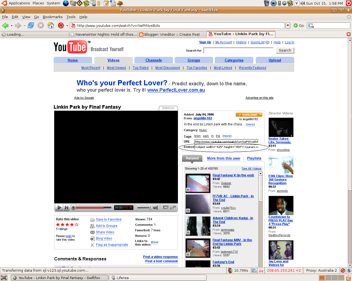
Task: Open the Forward history dropdown arrow
Action: pyautogui.click(x=24, y=26)
